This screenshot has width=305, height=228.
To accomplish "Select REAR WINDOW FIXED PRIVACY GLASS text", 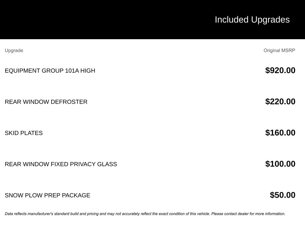I will click(x=61, y=164).
